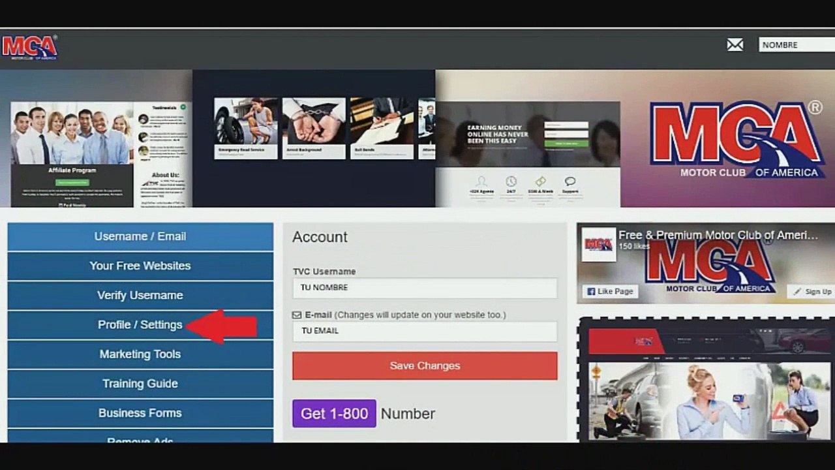This screenshot has height=470, width=835.
Task: Click the large MCA Motor Club banner logo
Action: pos(737,139)
